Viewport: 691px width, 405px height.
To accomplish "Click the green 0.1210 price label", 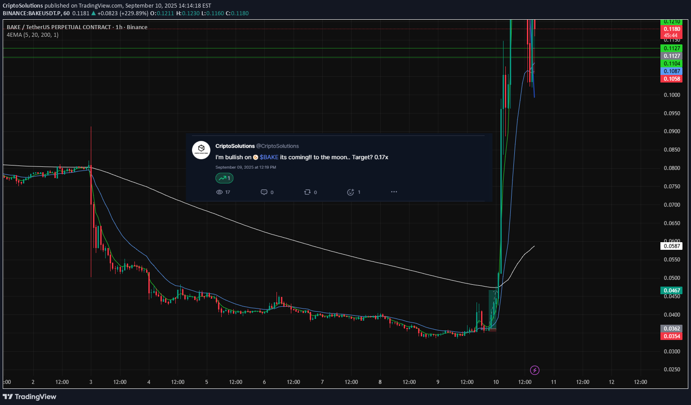I will 672,22.
